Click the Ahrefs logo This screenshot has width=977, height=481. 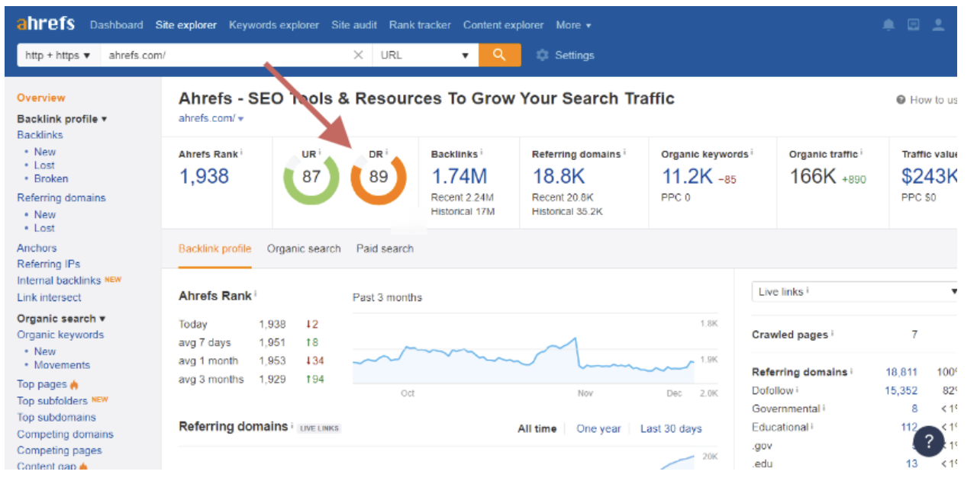(x=46, y=24)
